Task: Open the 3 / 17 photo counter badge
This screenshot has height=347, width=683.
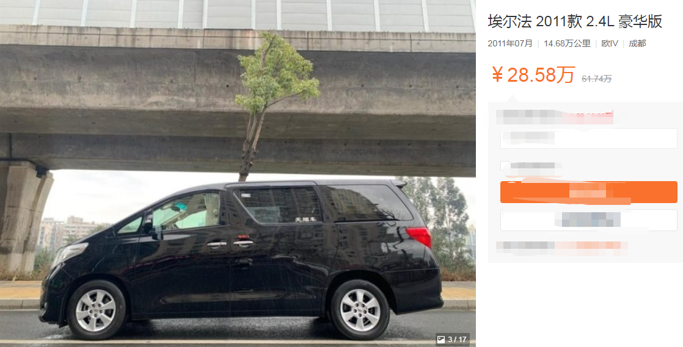Action: [452, 339]
